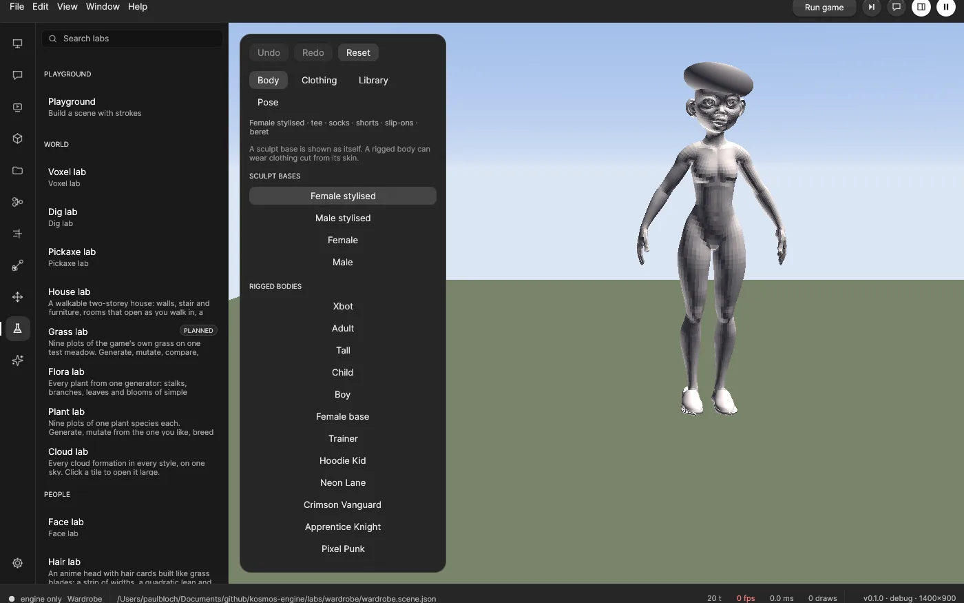
Task: Open the File menu
Action: [17, 6]
